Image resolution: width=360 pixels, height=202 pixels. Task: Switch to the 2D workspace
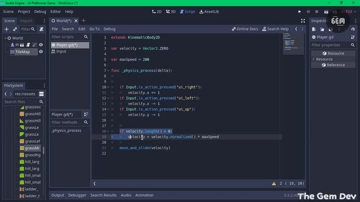tap(156, 12)
